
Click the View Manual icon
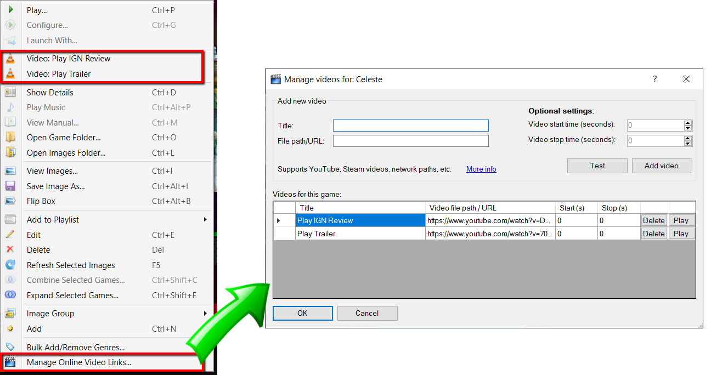[x=10, y=122]
